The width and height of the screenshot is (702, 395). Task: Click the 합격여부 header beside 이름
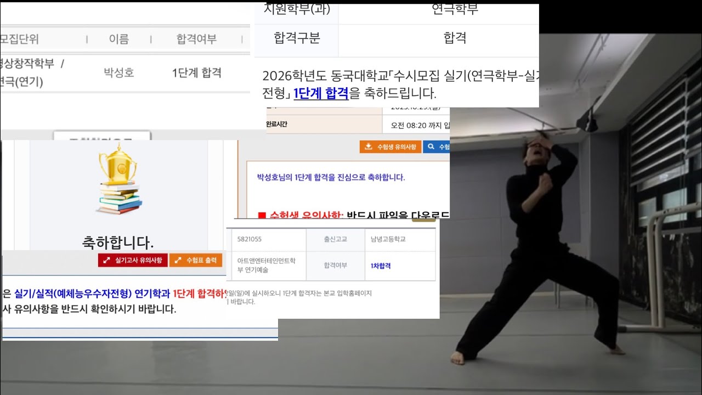[196, 39]
